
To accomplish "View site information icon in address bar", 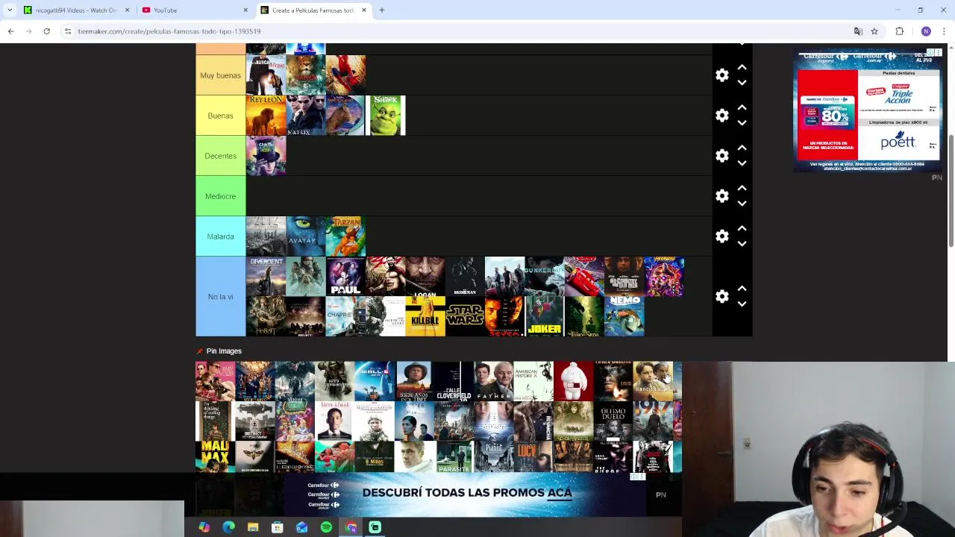I will [x=68, y=31].
